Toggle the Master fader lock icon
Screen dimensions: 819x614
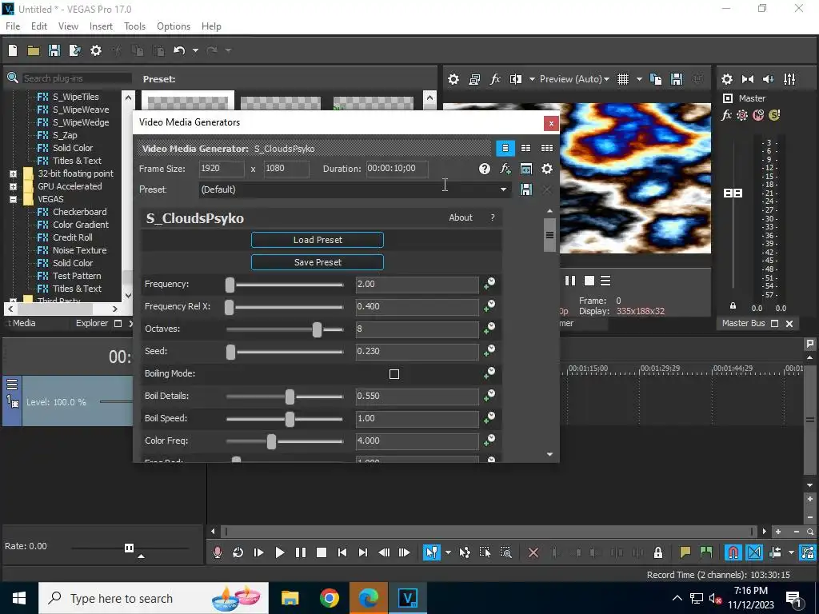coord(733,306)
